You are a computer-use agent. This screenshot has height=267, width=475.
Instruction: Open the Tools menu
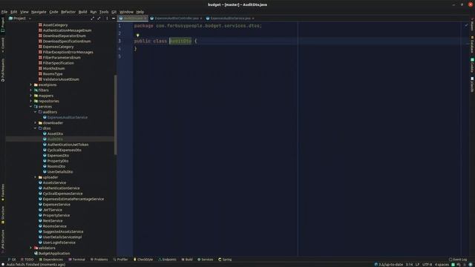[x=104, y=12]
